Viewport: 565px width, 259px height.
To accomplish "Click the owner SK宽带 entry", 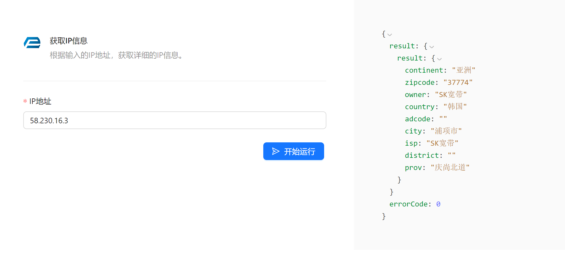I will 436,95.
